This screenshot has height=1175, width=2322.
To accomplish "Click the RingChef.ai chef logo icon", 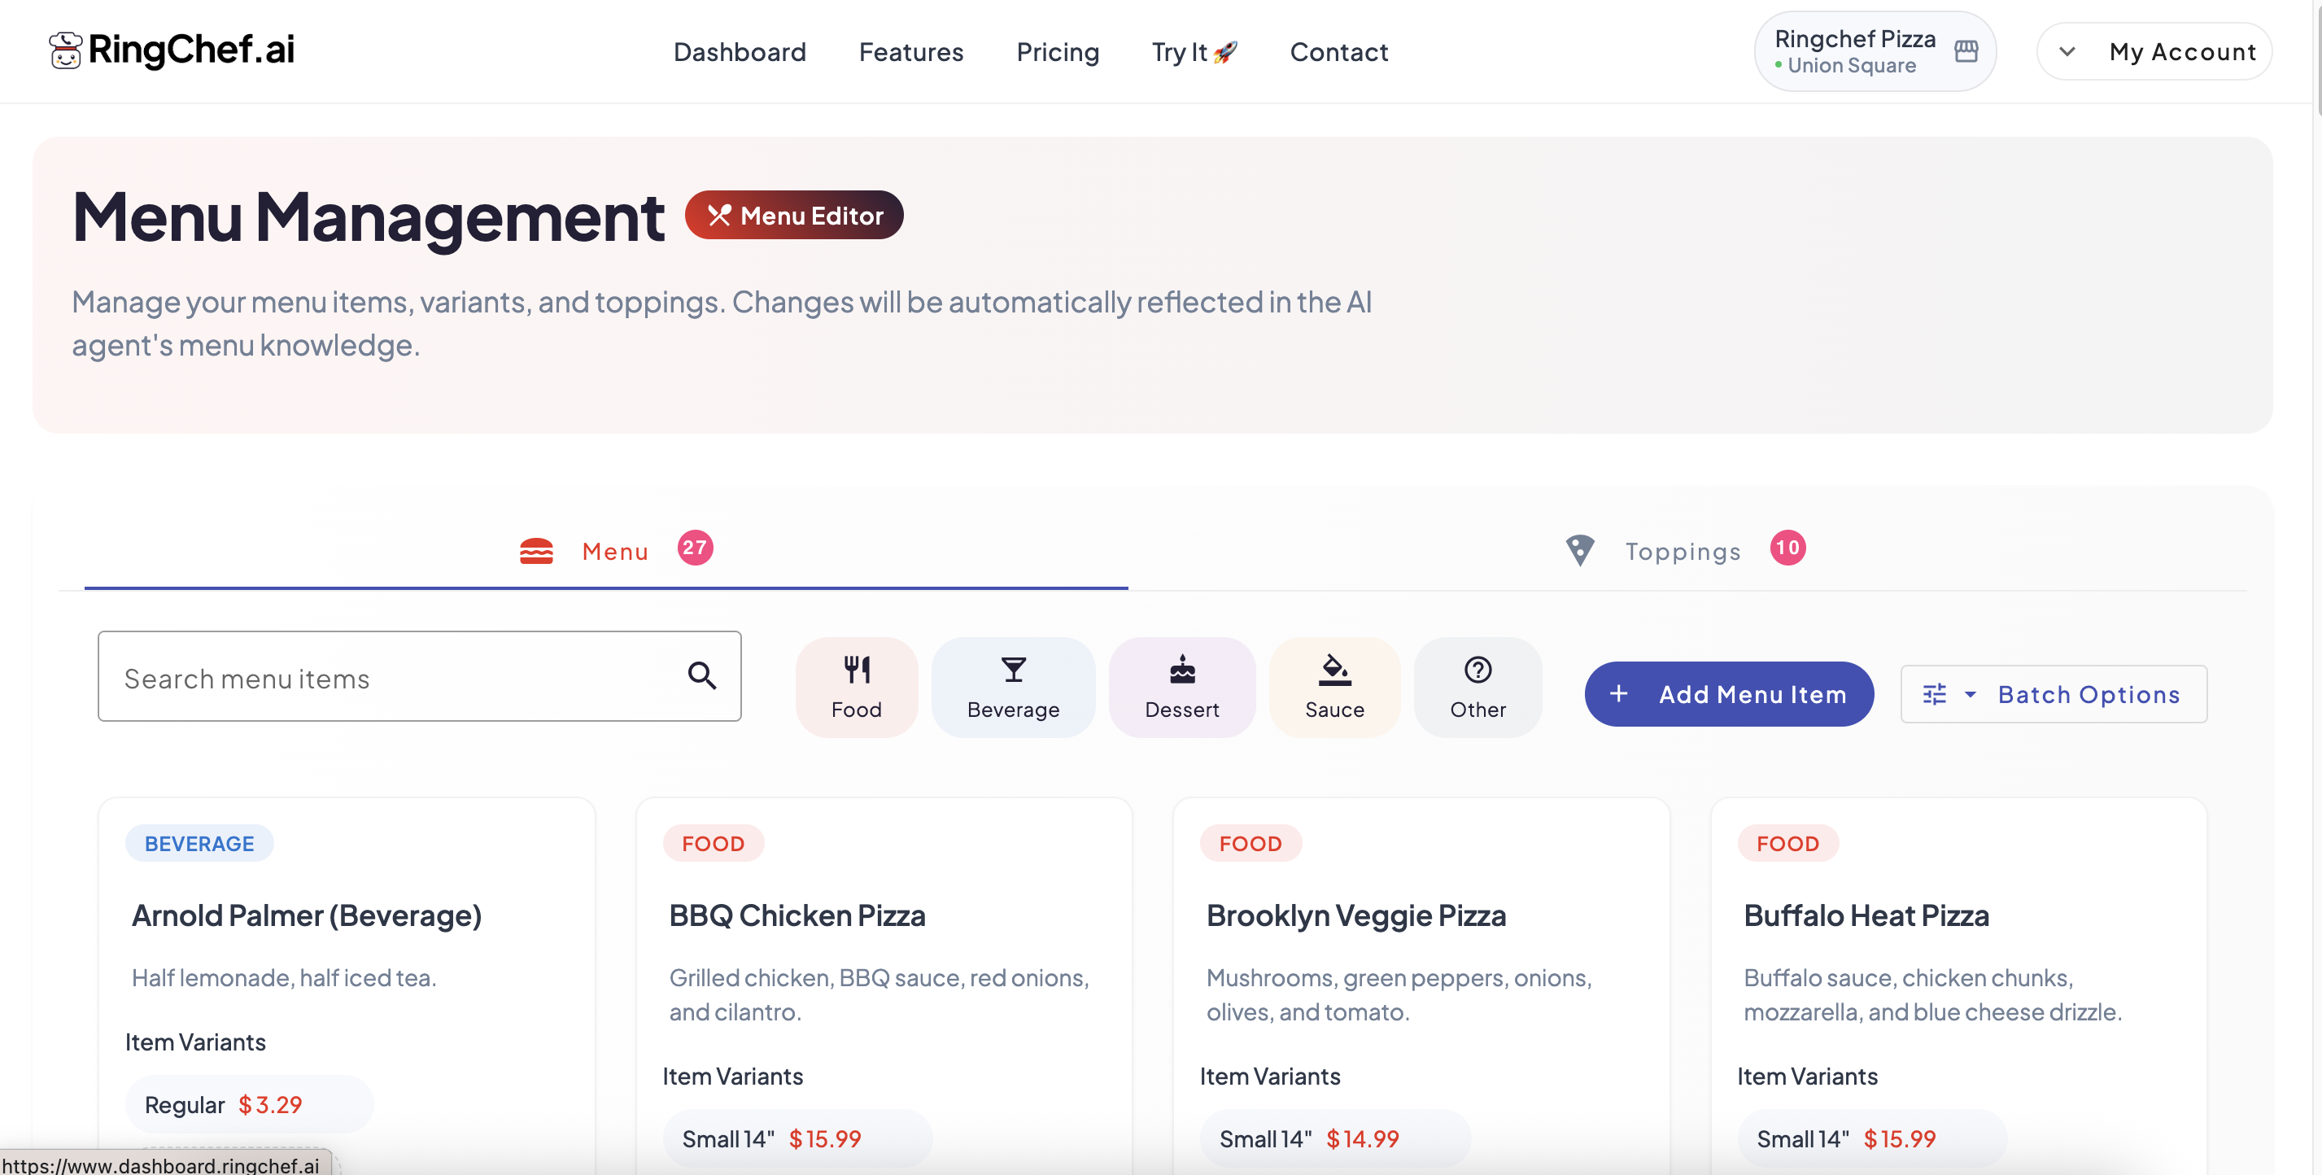I will (65, 50).
